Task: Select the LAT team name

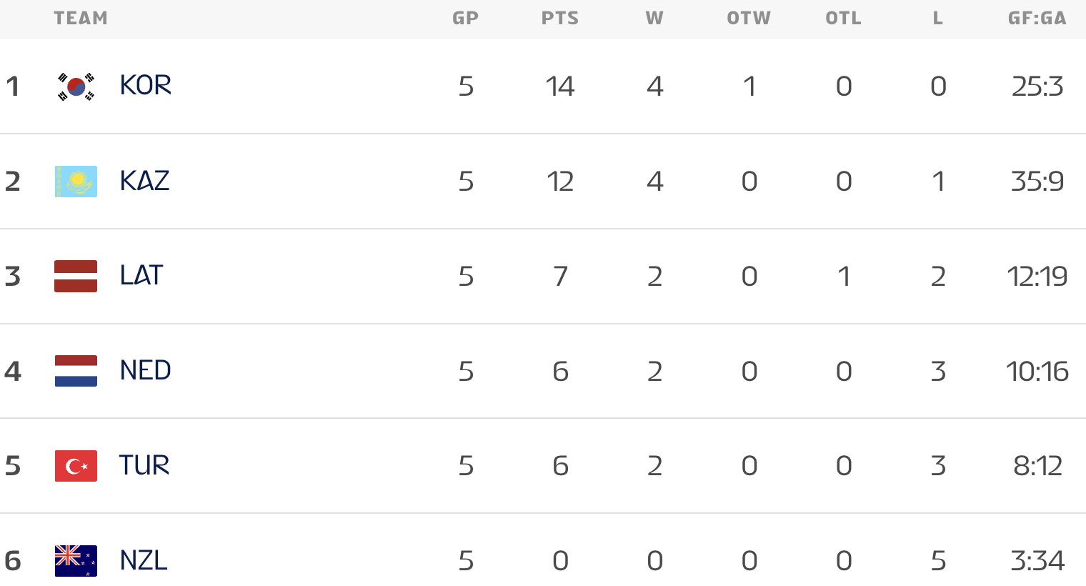Action: coord(141,276)
